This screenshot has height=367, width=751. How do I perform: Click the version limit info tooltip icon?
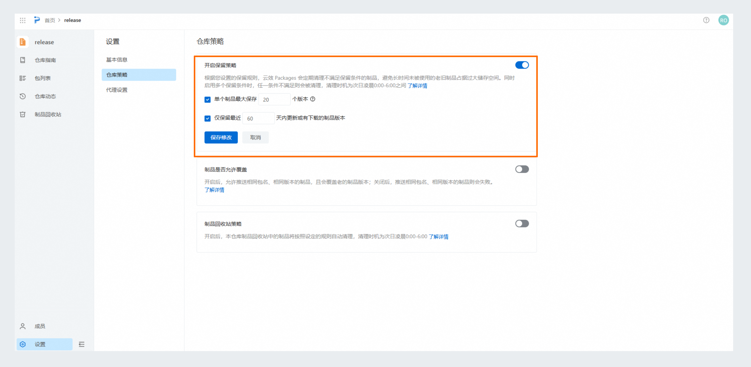tap(312, 99)
